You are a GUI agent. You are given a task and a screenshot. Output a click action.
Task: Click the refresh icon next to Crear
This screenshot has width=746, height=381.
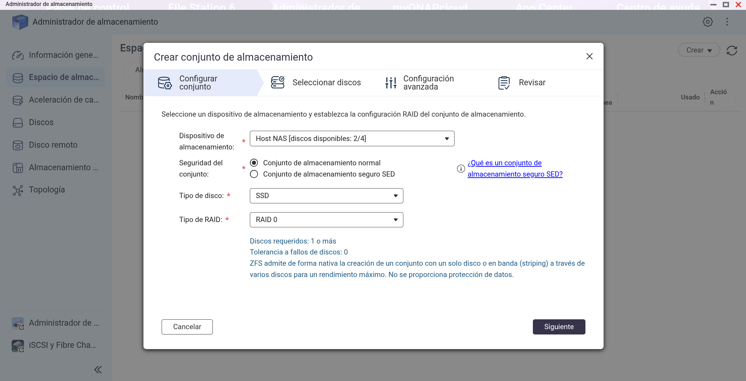732,50
